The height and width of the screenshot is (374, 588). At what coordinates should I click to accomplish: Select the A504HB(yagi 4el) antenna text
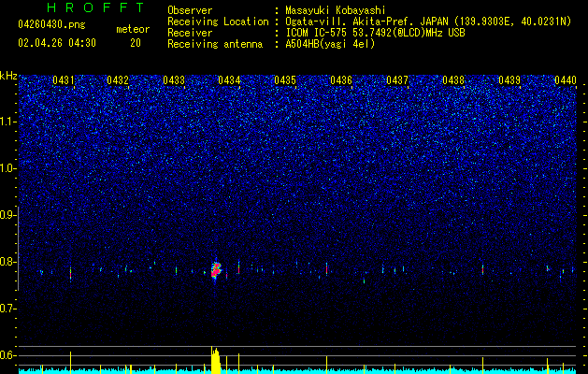(330, 44)
